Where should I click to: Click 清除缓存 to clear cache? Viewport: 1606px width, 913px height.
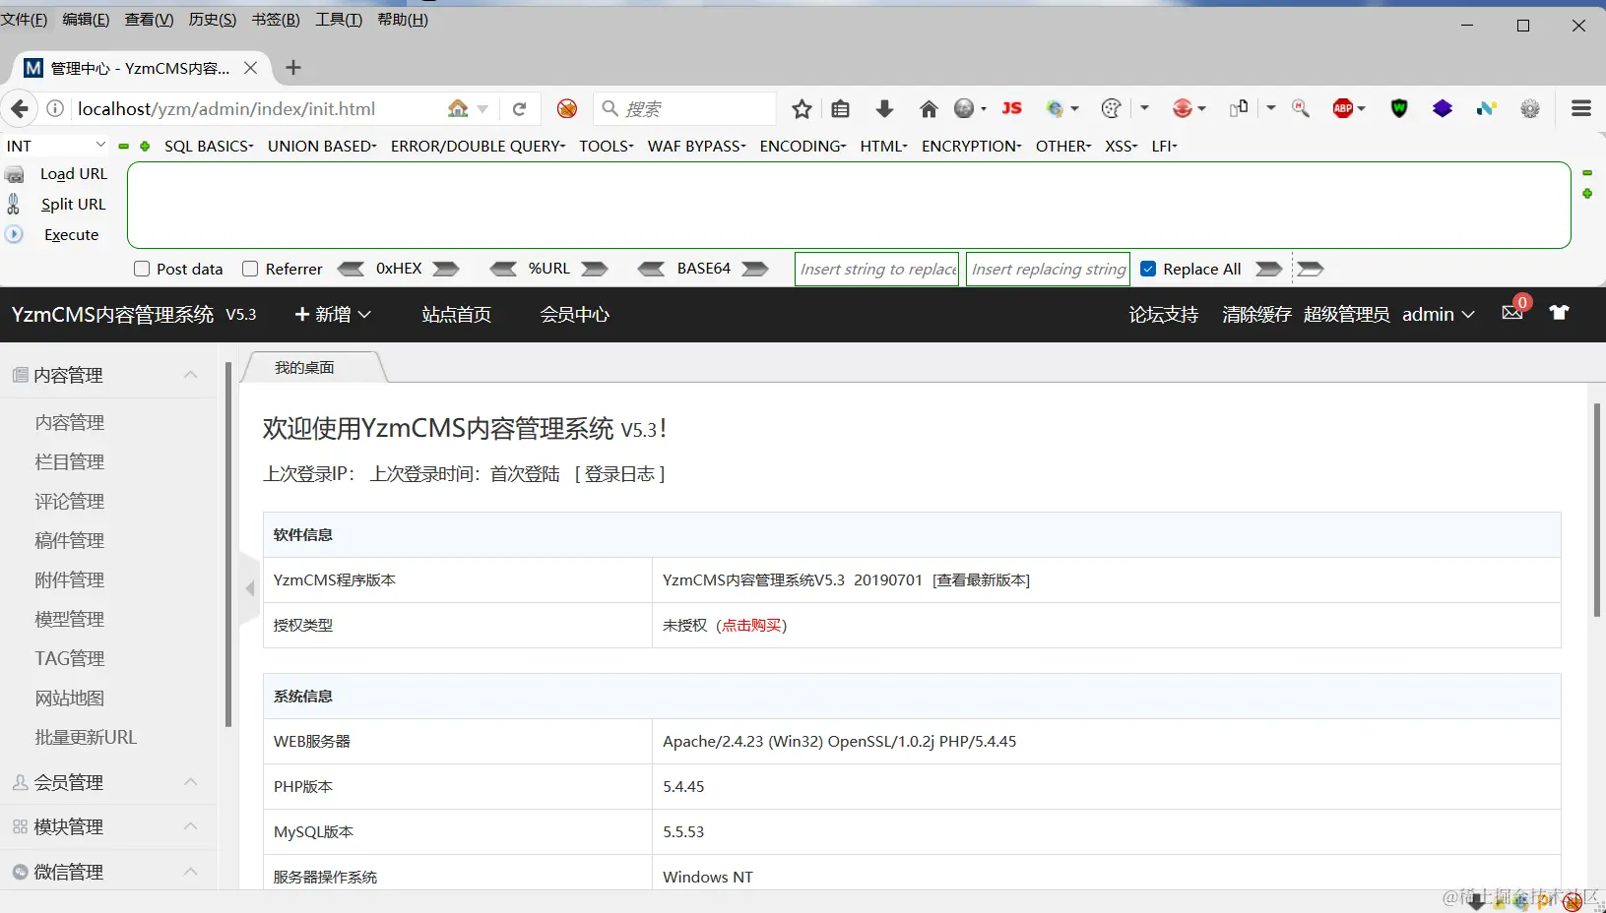tap(1256, 314)
